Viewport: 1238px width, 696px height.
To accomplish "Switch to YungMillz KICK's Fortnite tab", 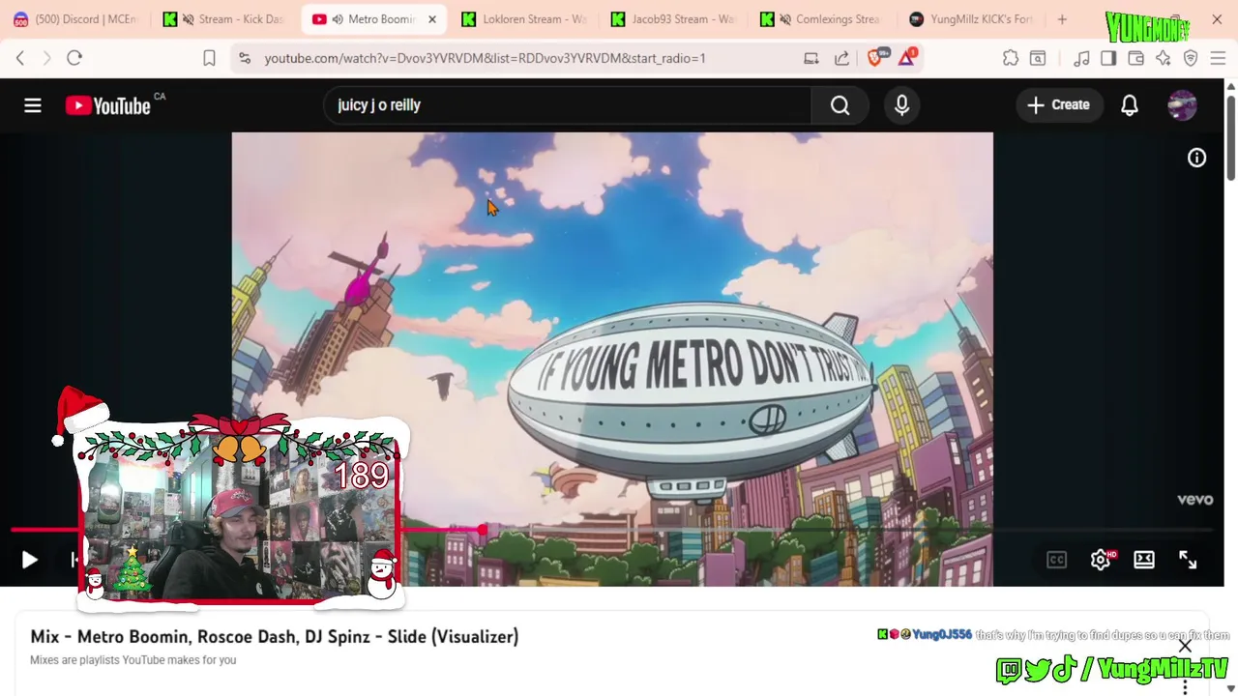I will point(972,19).
